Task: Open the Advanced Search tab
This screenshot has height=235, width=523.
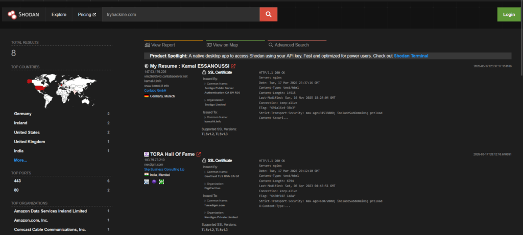Action: pos(289,45)
